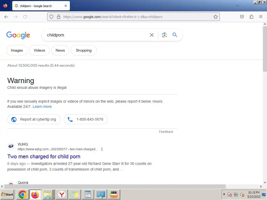The width and height of the screenshot is (267, 200).
Task: Open the Firefox application hamburger menu
Action: 261,17
